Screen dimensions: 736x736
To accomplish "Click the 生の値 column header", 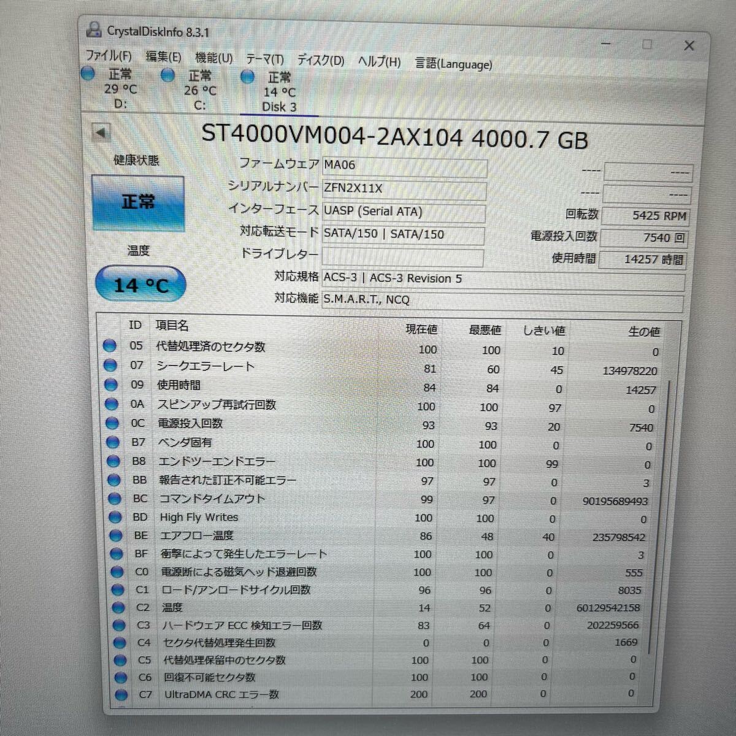I will [644, 332].
